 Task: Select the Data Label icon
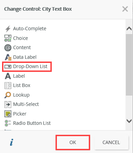8,57
